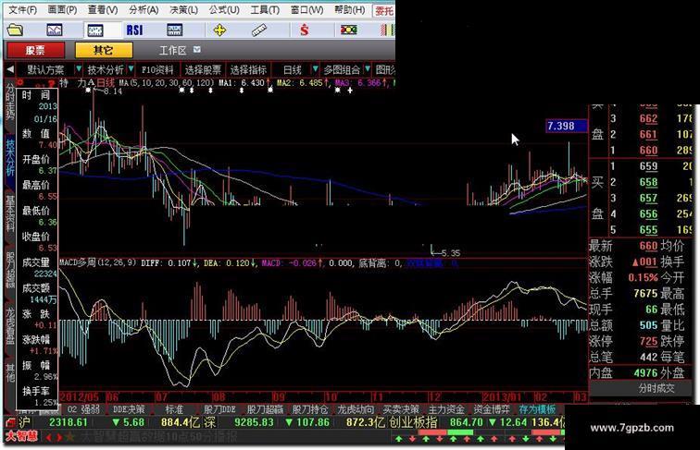Image resolution: width=700 pixels, height=450 pixels.
Task: Switch to the 资金博弈 indicator tab
Action: (x=492, y=409)
